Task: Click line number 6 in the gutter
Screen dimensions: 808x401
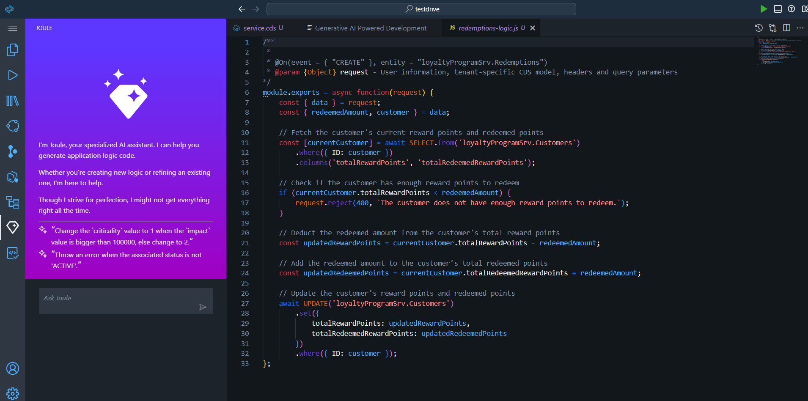Action: point(247,92)
